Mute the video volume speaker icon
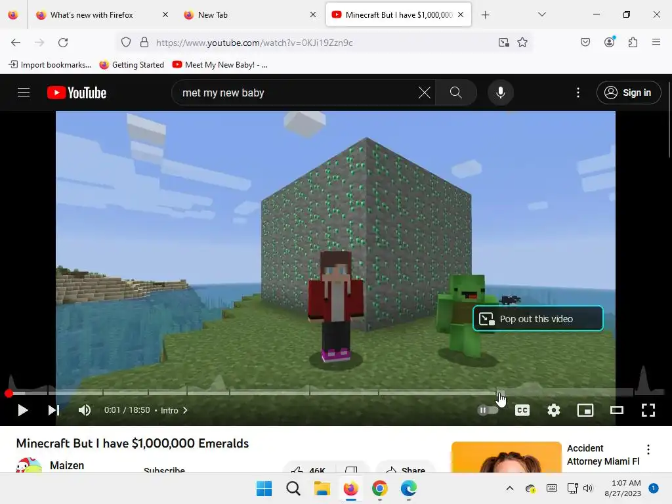672x504 pixels. click(85, 410)
